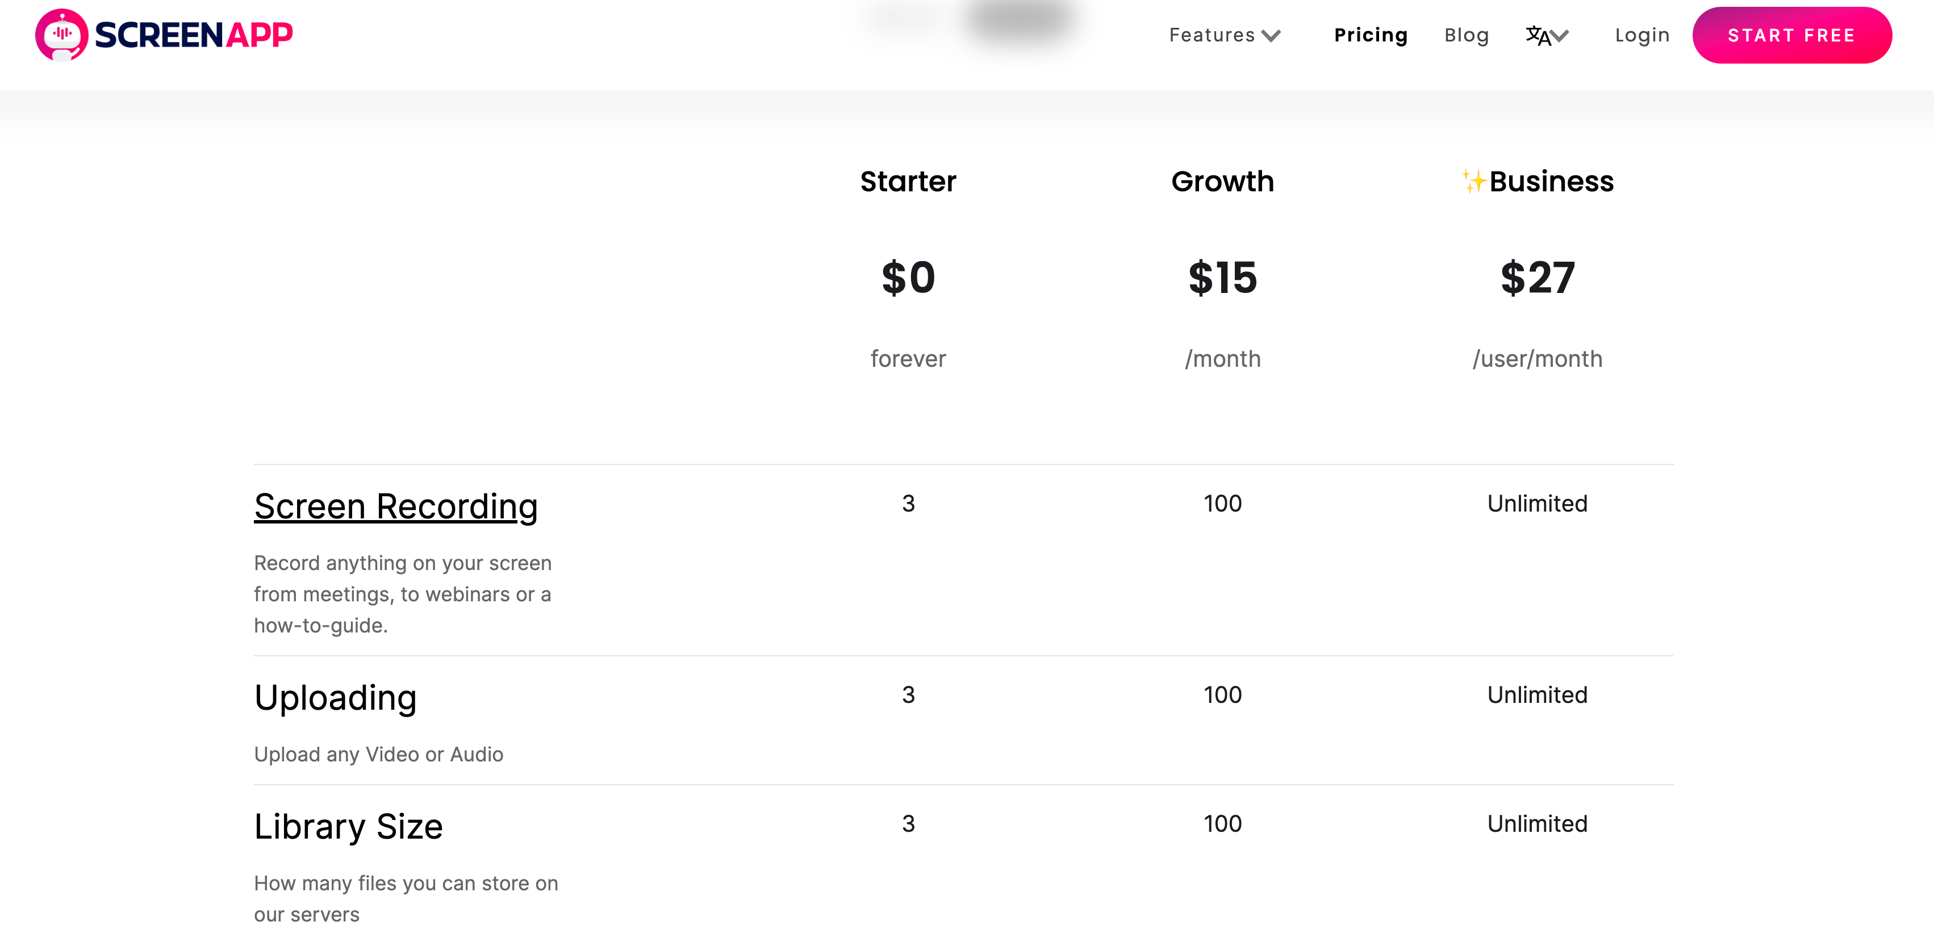The image size is (1934, 934).
Task: Select the Growth plan column header
Action: [x=1222, y=180]
